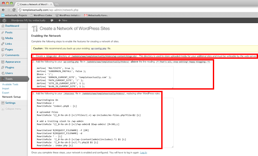Click the Tools icon in sidebar

(x=3, y=79)
